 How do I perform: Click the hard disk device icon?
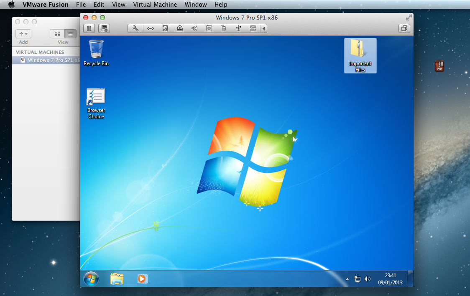pyautogui.click(x=165, y=28)
